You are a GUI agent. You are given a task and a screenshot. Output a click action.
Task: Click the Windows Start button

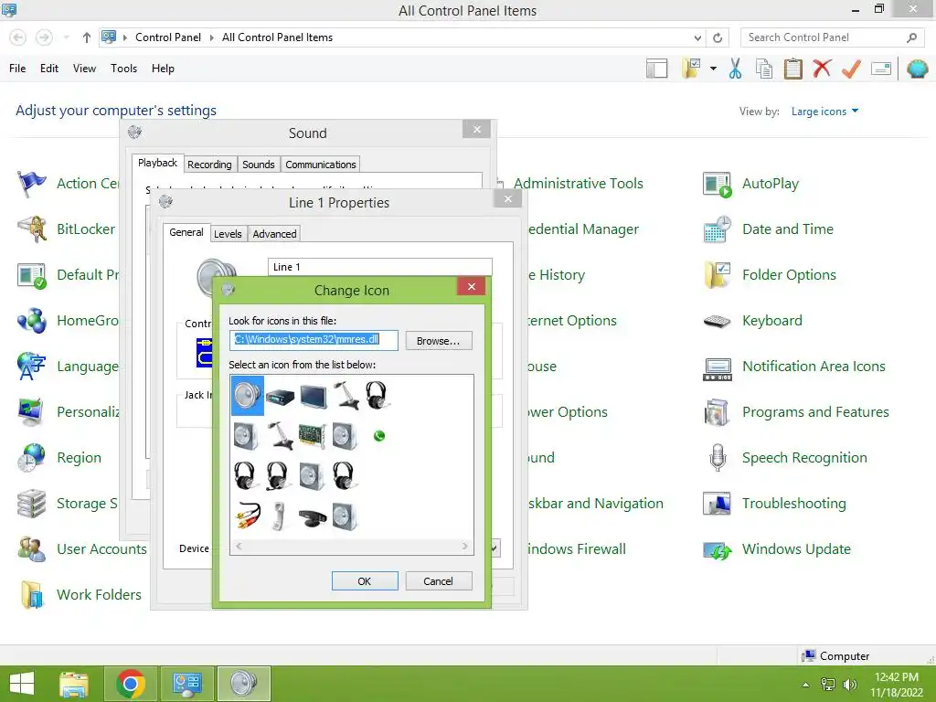pos(22,684)
